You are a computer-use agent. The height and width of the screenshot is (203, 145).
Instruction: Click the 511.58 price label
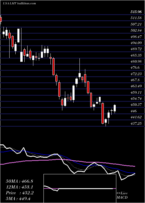click(x=136, y=18)
